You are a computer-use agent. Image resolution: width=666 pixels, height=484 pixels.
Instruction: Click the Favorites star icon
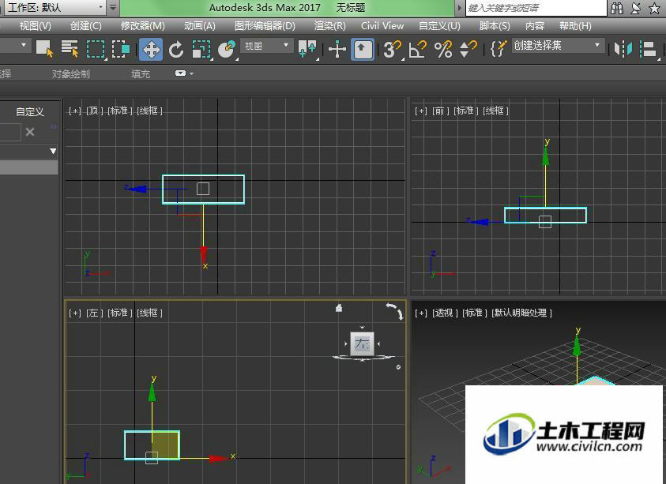tap(654, 8)
